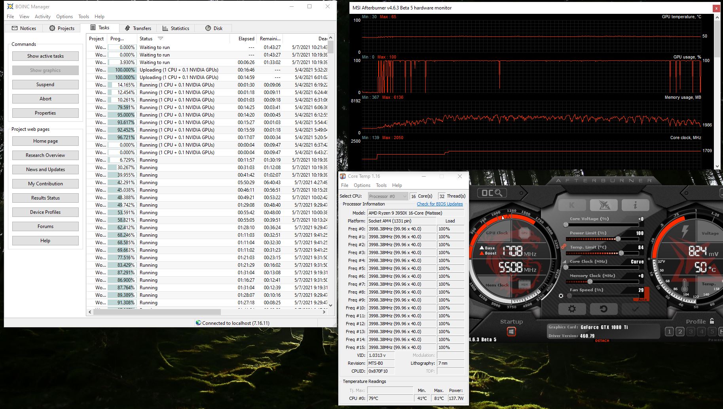The width and height of the screenshot is (723, 409).
Task: Click the BOINC Manager title bar icon
Action: [x=10, y=7]
